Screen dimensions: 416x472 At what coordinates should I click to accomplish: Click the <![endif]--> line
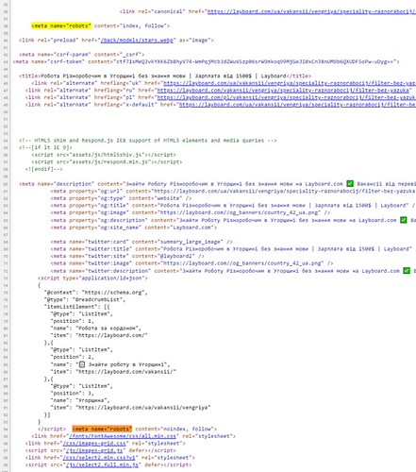pyautogui.click(x=44, y=169)
